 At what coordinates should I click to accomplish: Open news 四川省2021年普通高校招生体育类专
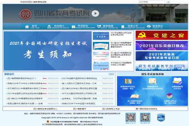tap(25, 99)
